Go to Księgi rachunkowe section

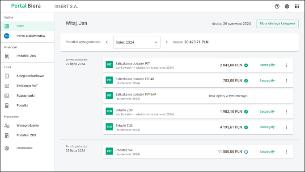[x=27, y=76]
